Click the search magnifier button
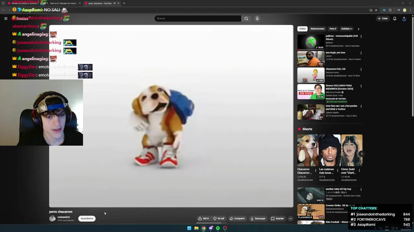Image resolution: width=414 pixels, height=232 pixels. point(246,18)
